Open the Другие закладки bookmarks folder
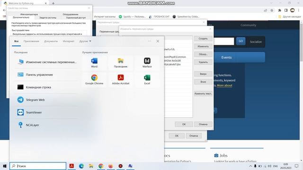Screen dimensions: 303x170 289,17
